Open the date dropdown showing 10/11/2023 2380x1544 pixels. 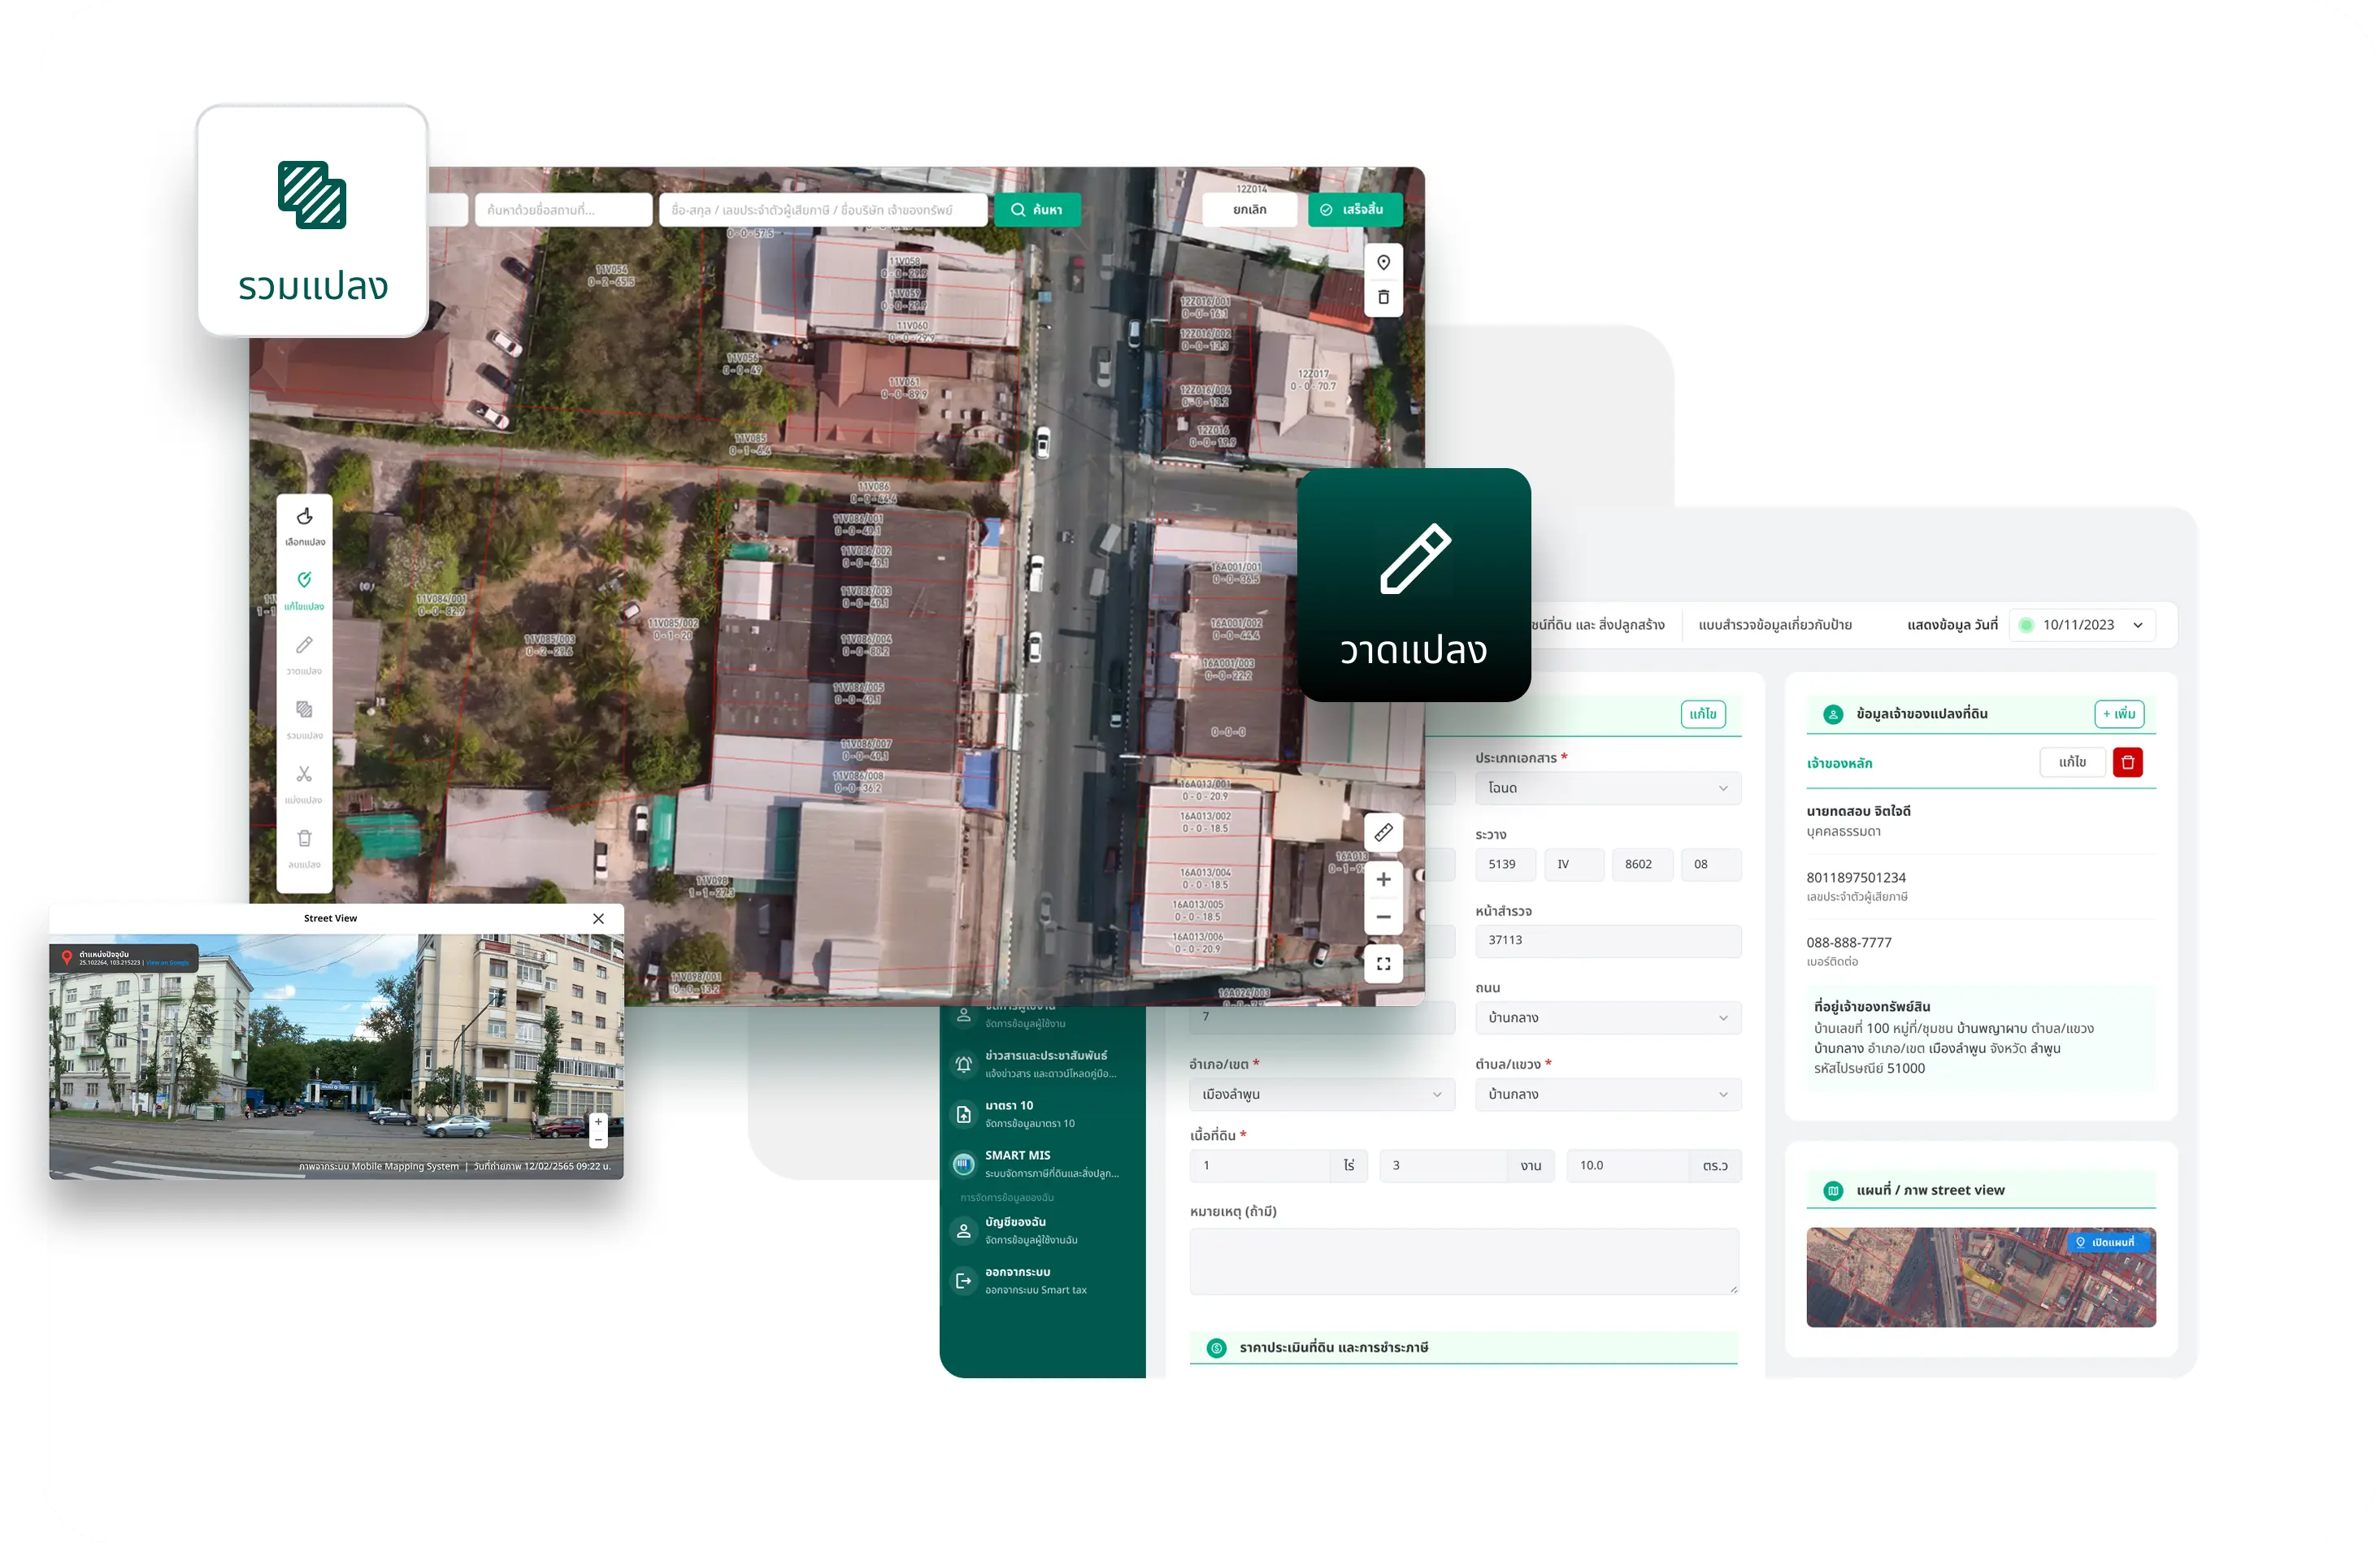click(2082, 625)
